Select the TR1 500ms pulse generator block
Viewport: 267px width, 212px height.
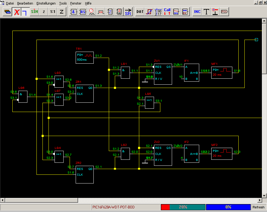pos(85,57)
